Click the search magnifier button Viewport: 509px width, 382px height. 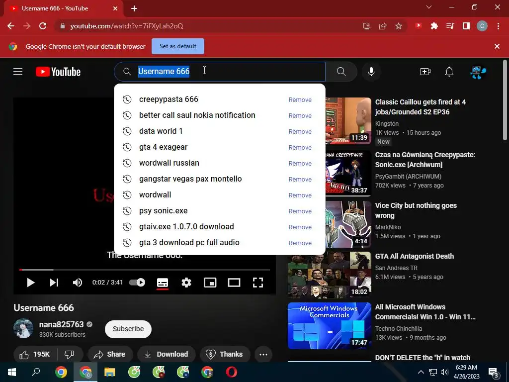341,72
